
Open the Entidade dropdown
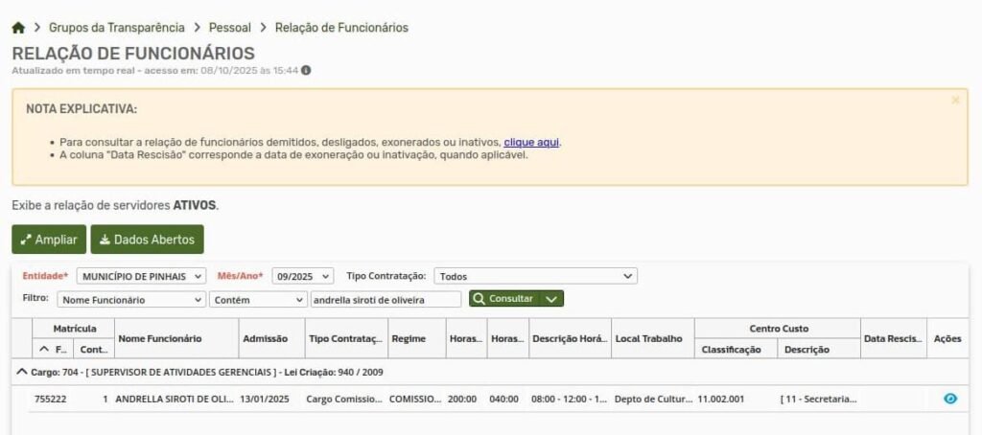141,276
